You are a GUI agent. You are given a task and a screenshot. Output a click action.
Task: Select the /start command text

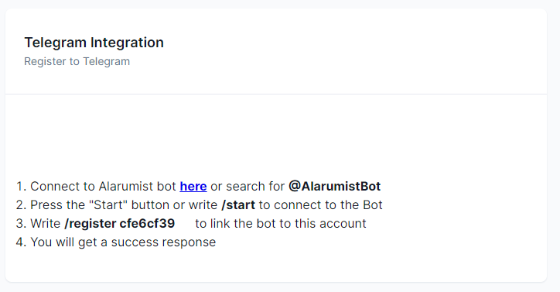coord(238,205)
